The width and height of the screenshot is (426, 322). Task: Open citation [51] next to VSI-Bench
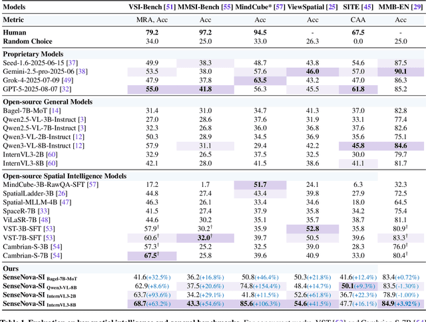click(x=169, y=7)
